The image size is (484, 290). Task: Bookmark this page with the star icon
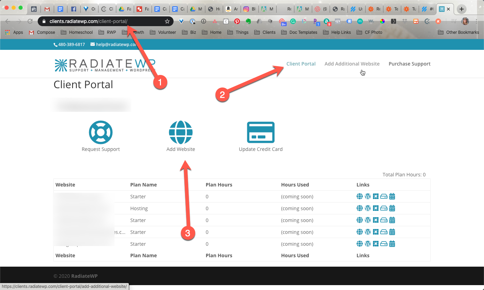point(167,21)
